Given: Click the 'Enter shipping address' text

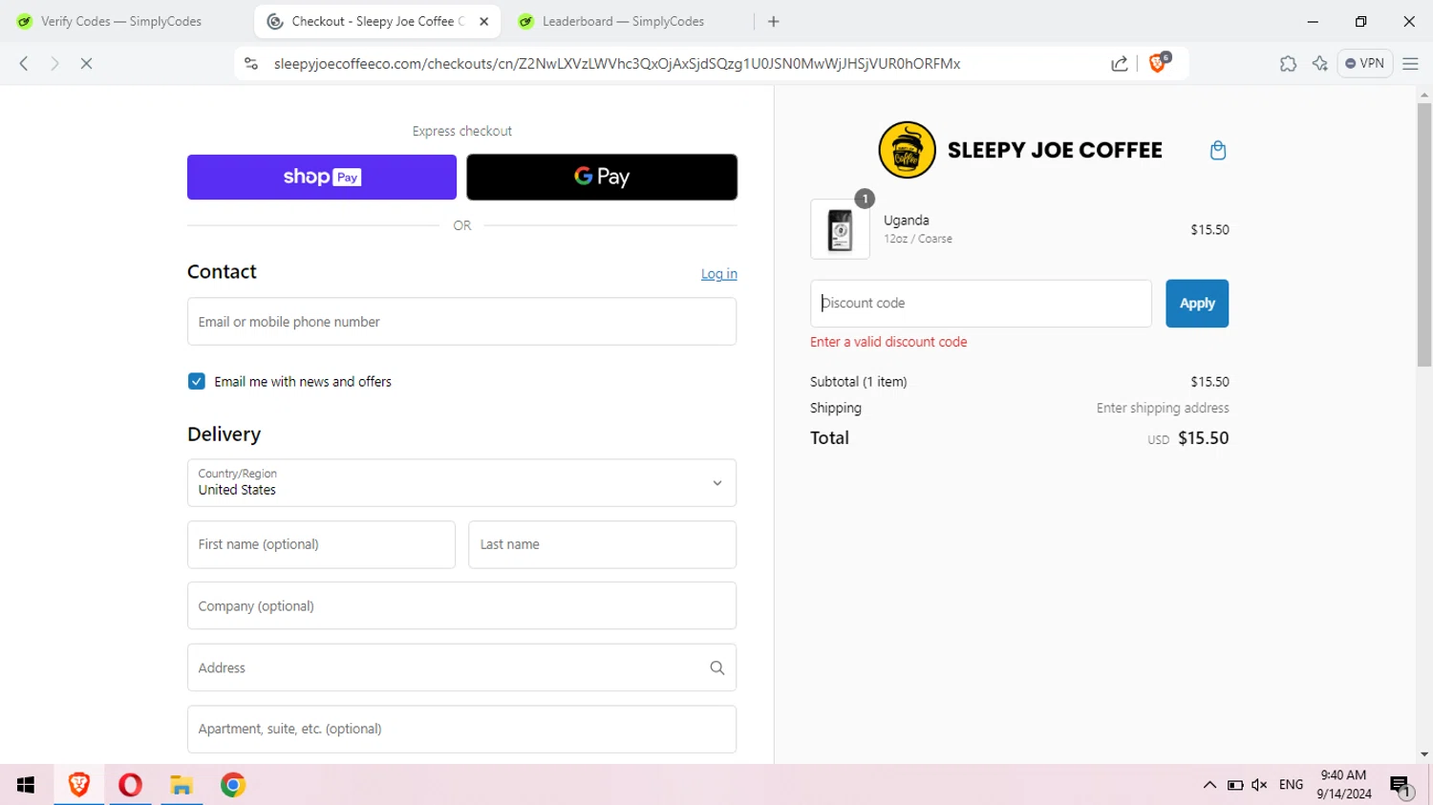Looking at the screenshot, I should pos(1163,408).
